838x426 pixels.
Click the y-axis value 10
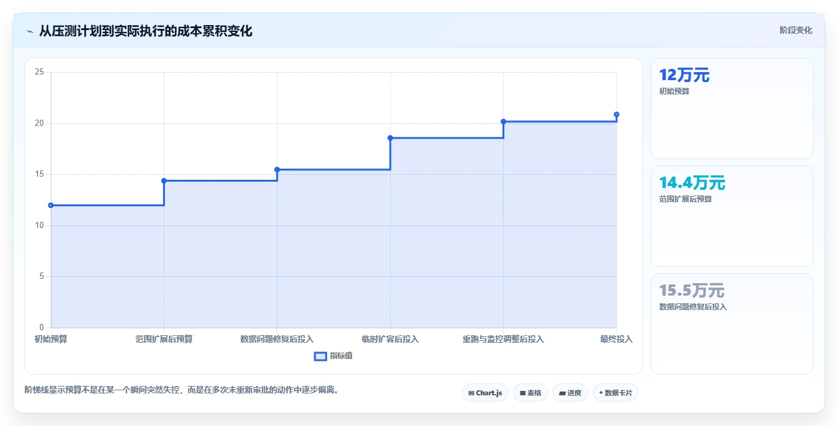(40, 226)
